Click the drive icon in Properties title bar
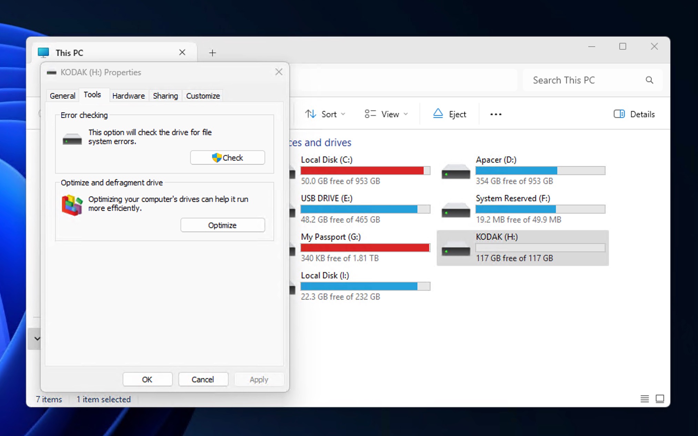The image size is (698, 436). (52, 72)
